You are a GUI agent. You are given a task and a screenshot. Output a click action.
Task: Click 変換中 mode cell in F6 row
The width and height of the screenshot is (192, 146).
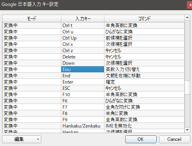(32, 101)
